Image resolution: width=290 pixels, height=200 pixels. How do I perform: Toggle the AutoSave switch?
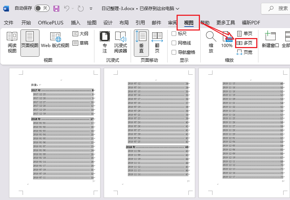tap(42, 8)
